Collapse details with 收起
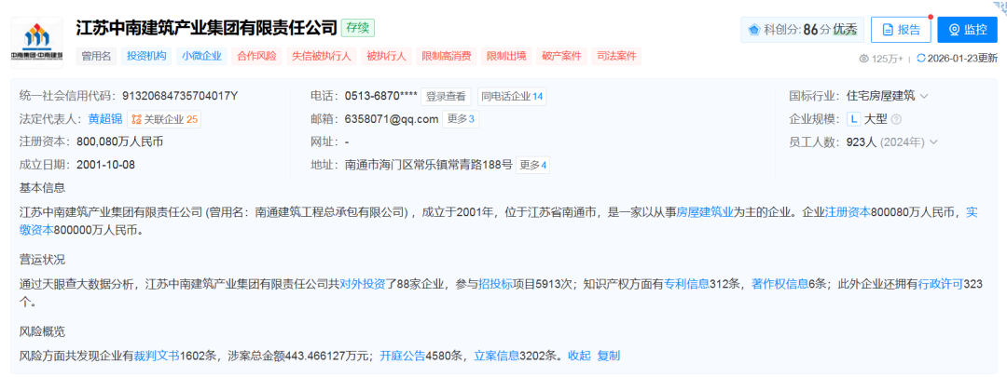Viewport: 1007px width, 377px height. [579, 356]
